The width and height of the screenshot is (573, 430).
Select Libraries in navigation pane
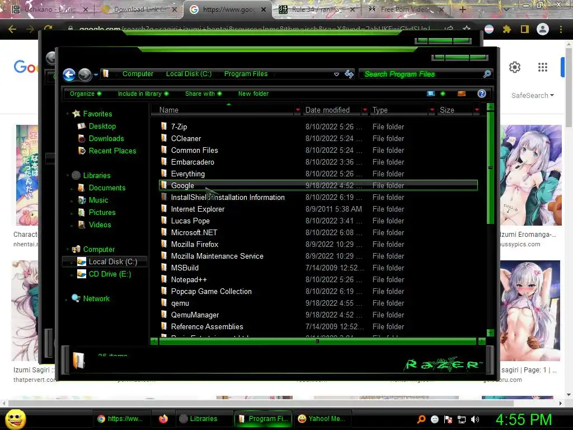(96, 175)
